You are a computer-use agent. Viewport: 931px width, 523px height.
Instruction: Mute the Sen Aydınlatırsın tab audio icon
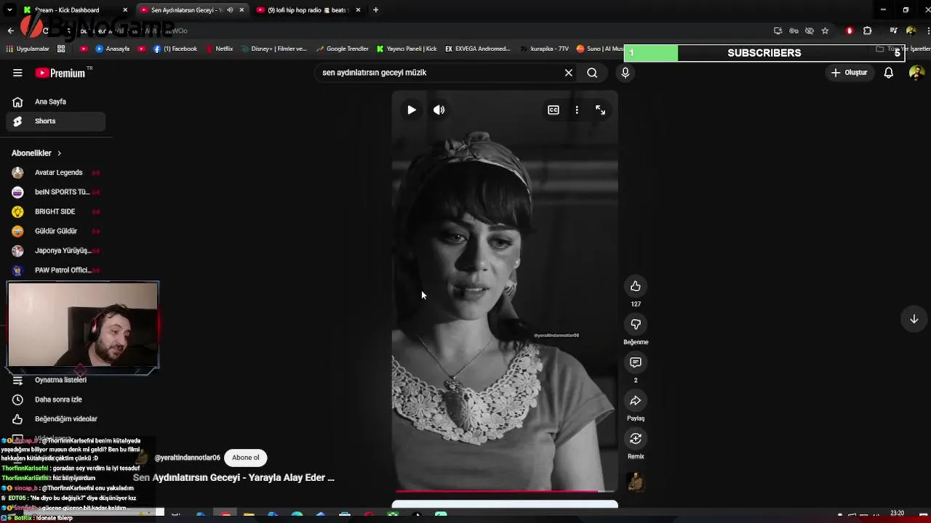230,10
